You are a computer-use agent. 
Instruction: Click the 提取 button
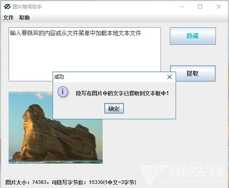193,74
